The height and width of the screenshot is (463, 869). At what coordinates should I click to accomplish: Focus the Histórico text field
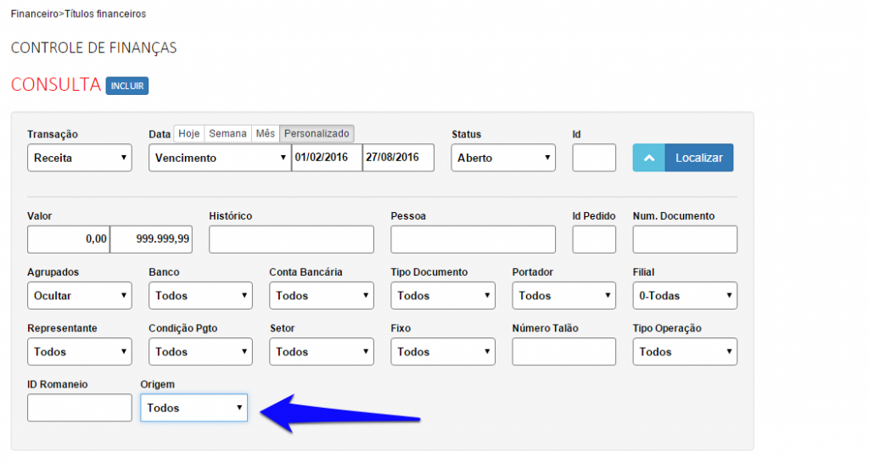click(291, 240)
